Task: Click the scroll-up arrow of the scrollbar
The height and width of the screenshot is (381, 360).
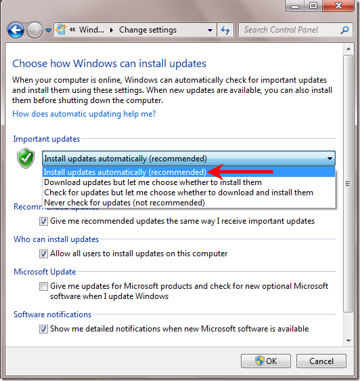Action: coord(348,49)
